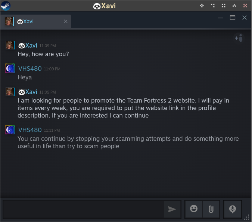Click the Steam logo icon in title bar
Viewport: 252px width, 222px height.
tap(6, 6)
